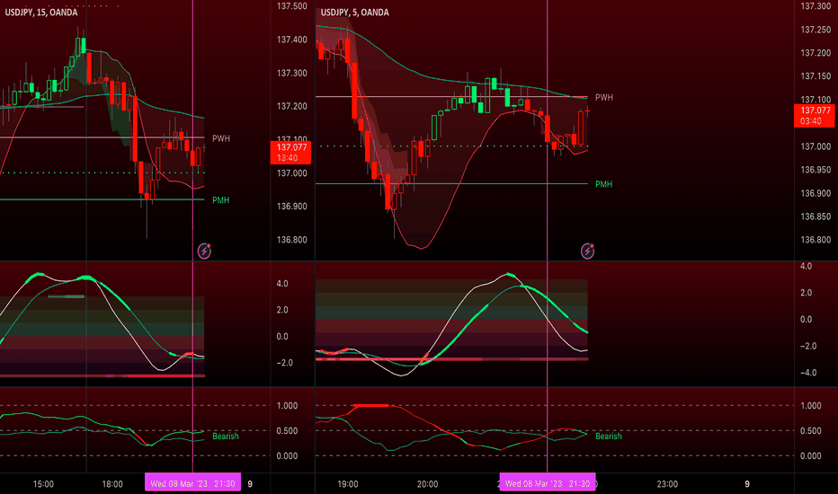Click the PWH label on the 5-minute chart
838x494 pixels.
604,97
